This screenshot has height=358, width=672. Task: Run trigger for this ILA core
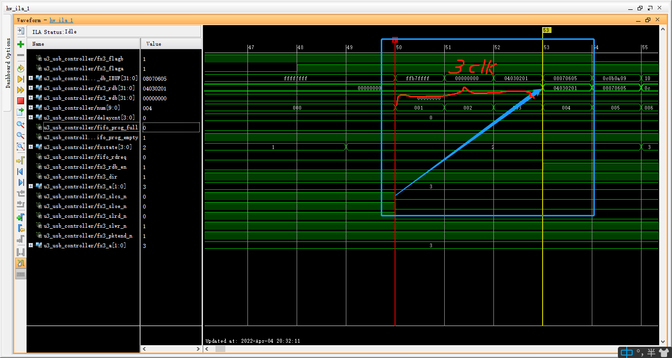click(20, 79)
